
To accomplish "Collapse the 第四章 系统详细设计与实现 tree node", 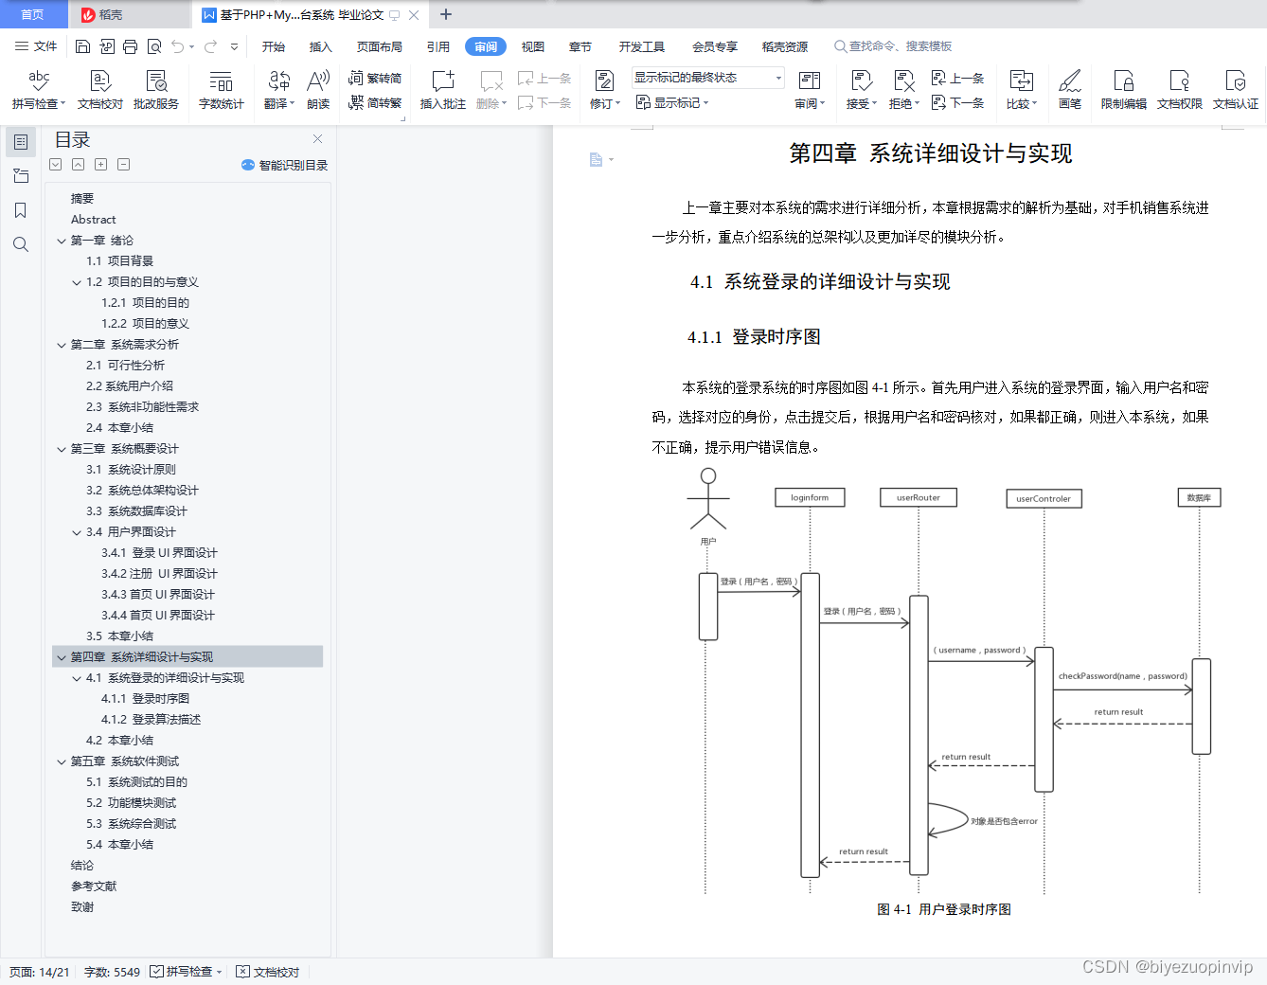I will [62, 656].
